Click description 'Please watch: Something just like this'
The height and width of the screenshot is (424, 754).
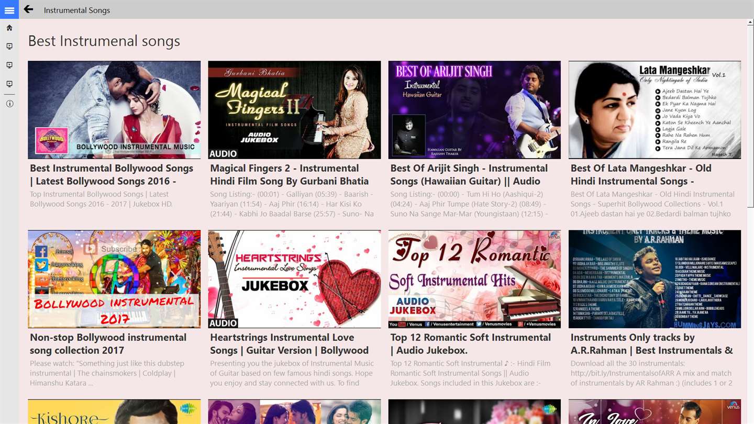(107, 373)
